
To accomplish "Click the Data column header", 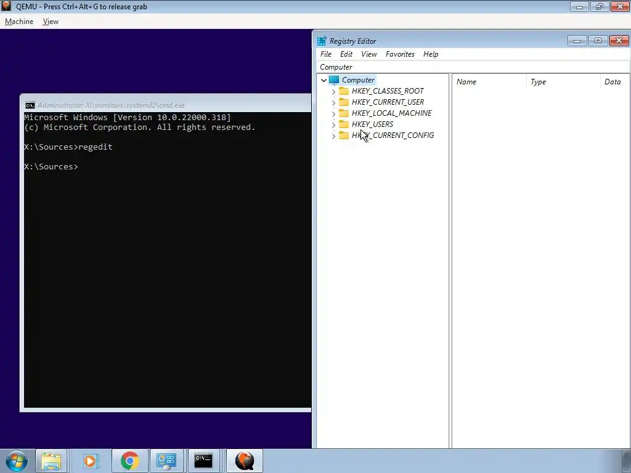I will 615,82.
